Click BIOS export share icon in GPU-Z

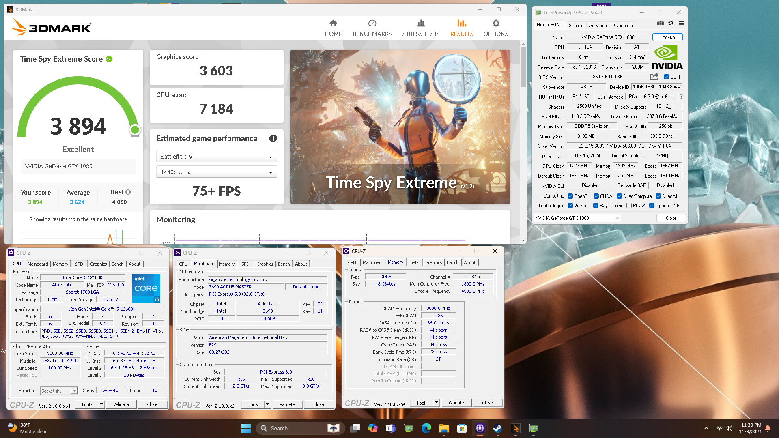click(654, 77)
